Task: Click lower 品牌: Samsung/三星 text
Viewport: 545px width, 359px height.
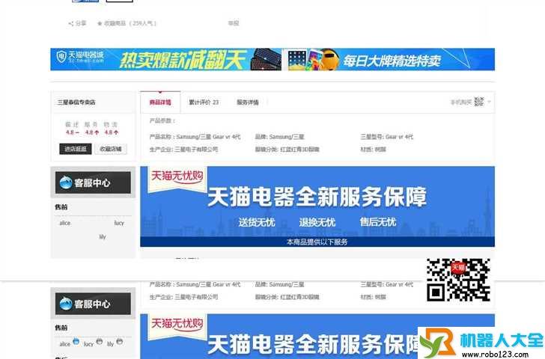Action: click(x=279, y=284)
